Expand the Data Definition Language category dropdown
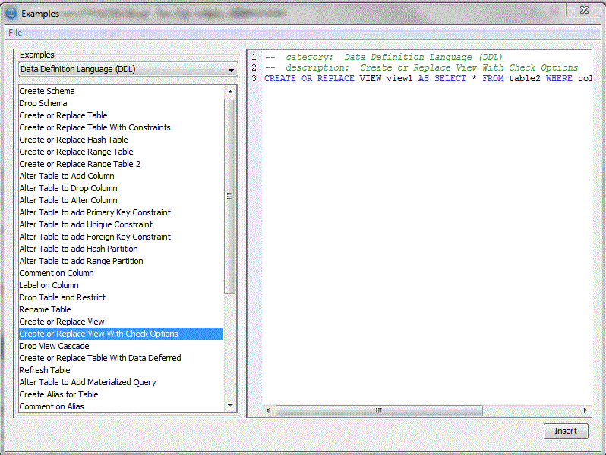 [231, 70]
